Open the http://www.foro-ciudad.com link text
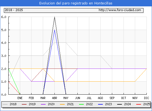Image resolution: width=152 pixels, height=111 pixels. point(120,10)
